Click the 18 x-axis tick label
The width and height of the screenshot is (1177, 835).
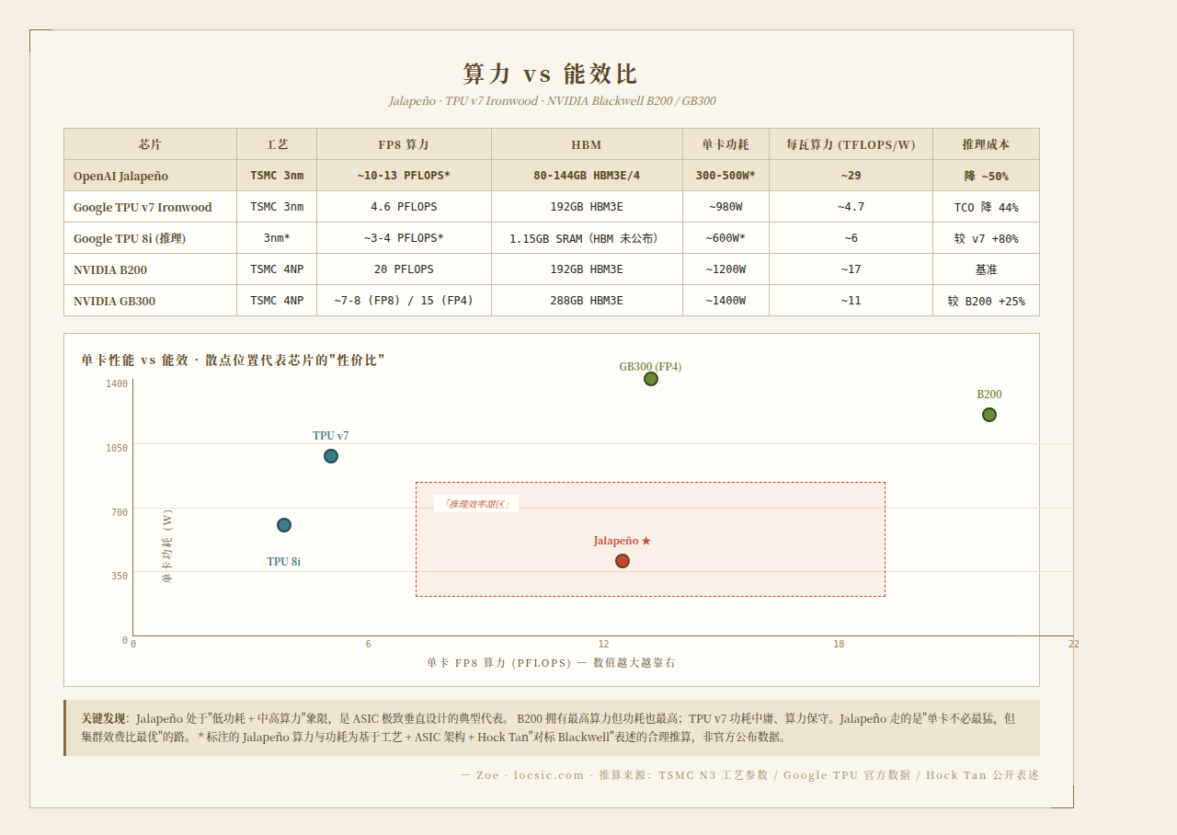[x=839, y=645]
